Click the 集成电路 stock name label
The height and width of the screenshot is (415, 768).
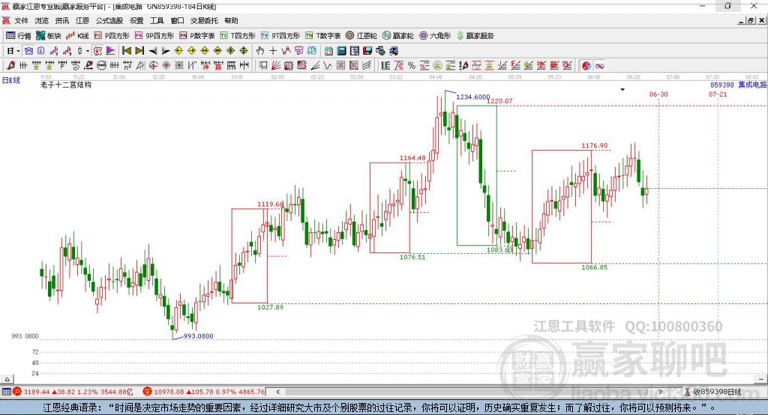click(x=751, y=85)
